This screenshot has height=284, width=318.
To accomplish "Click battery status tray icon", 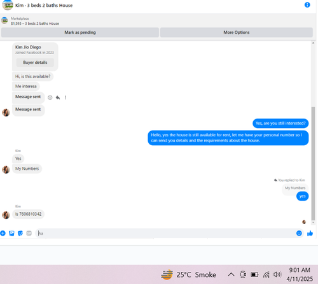I will click(x=254, y=275).
